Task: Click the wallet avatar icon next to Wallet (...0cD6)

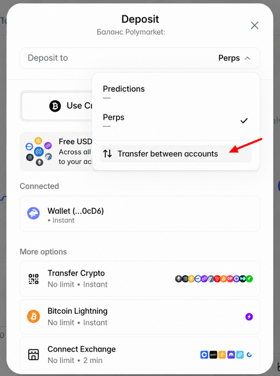Action: click(x=33, y=213)
